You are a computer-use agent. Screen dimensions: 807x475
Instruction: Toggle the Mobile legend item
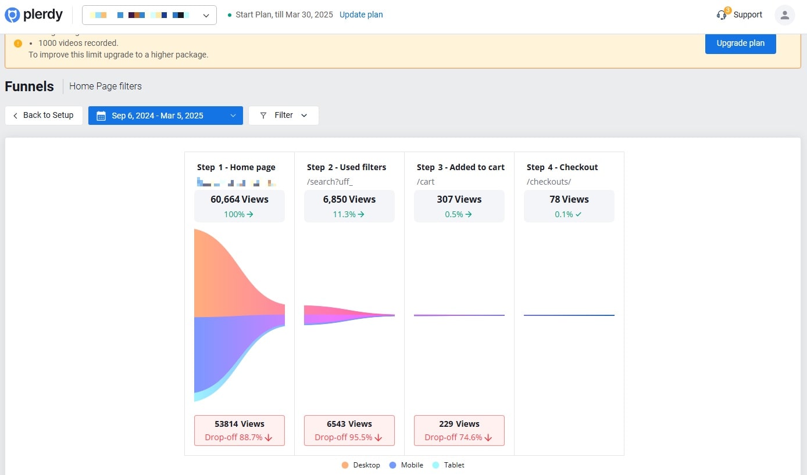405,465
